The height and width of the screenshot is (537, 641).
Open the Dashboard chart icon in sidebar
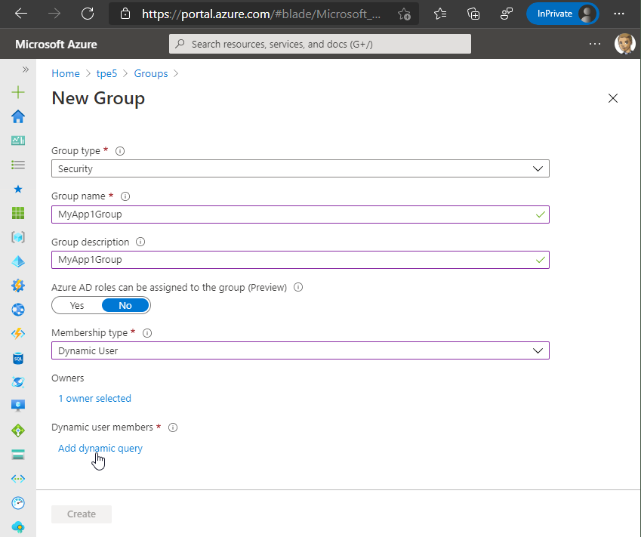tap(18, 140)
